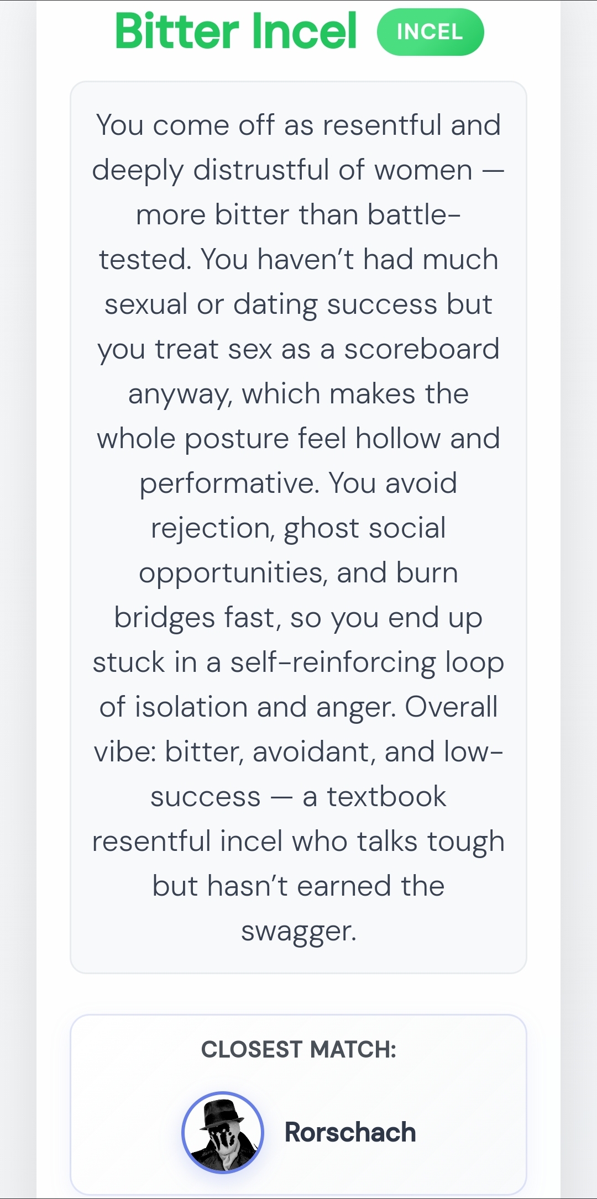
Task: Click the text "whole posture feel hollow and"
Action: pos(298,439)
